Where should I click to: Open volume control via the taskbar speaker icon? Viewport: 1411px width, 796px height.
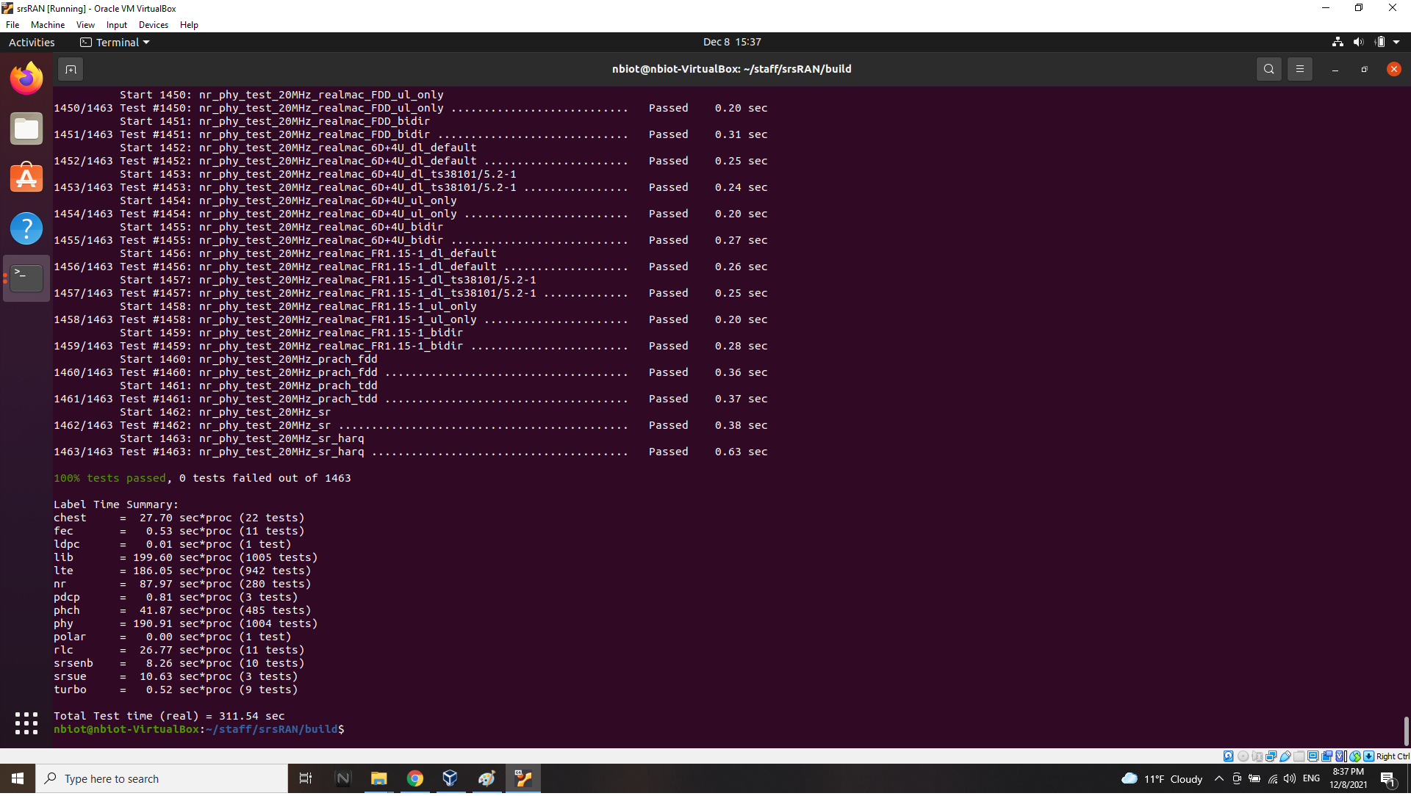(1290, 780)
